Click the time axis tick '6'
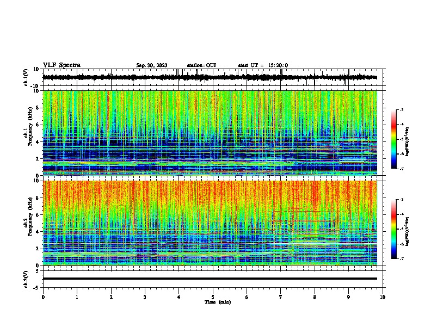The width and height of the screenshot is (431, 333). click(247, 297)
